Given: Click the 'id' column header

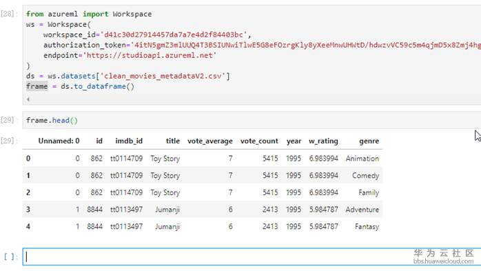Looking at the screenshot, I should click(x=99, y=141).
